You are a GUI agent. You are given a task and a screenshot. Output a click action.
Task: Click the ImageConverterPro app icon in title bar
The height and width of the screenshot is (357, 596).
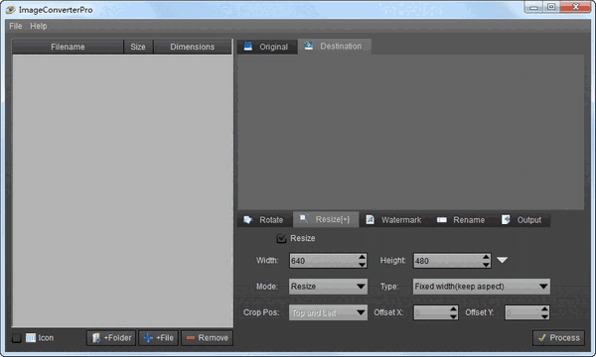coord(10,10)
